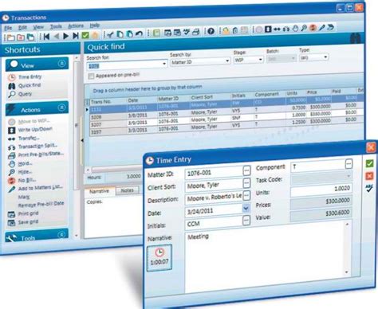Click Remove Pre-bill Date action

(41, 204)
